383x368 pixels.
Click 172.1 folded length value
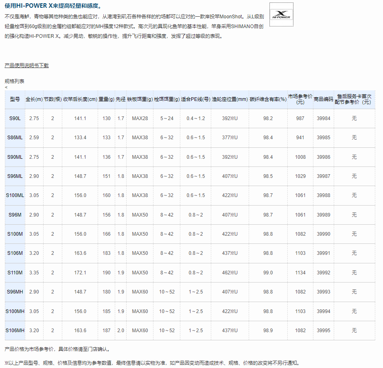click(x=80, y=273)
